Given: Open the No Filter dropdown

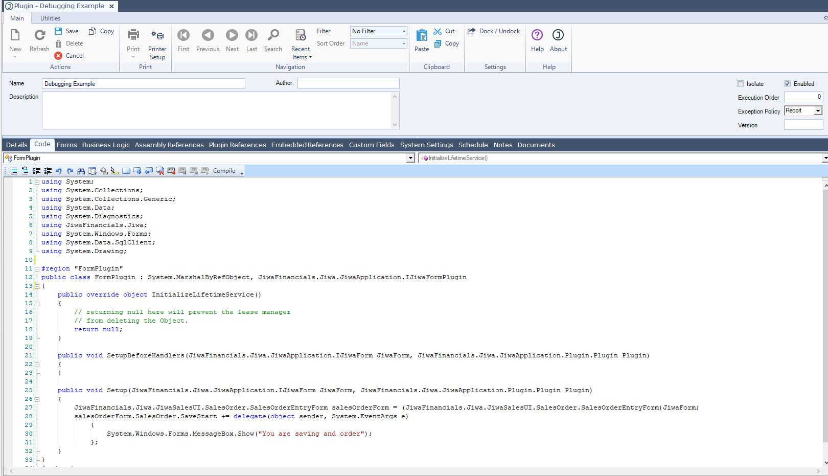Looking at the screenshot, I should coord(404,31).
